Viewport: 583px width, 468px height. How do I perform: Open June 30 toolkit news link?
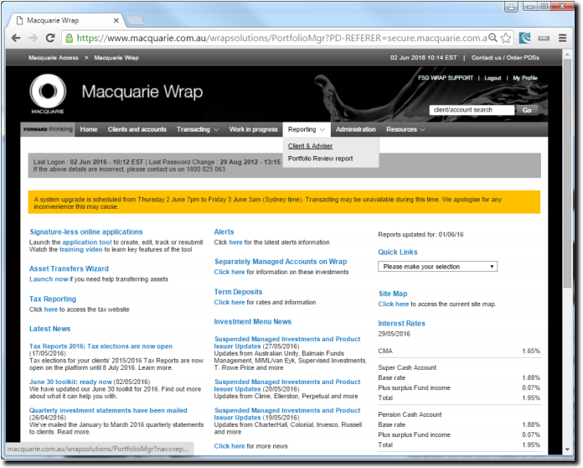pyautogui.click(x=70, y=382)
